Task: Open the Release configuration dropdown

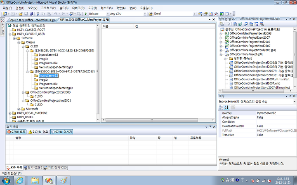Action: (x=108, y=14)
